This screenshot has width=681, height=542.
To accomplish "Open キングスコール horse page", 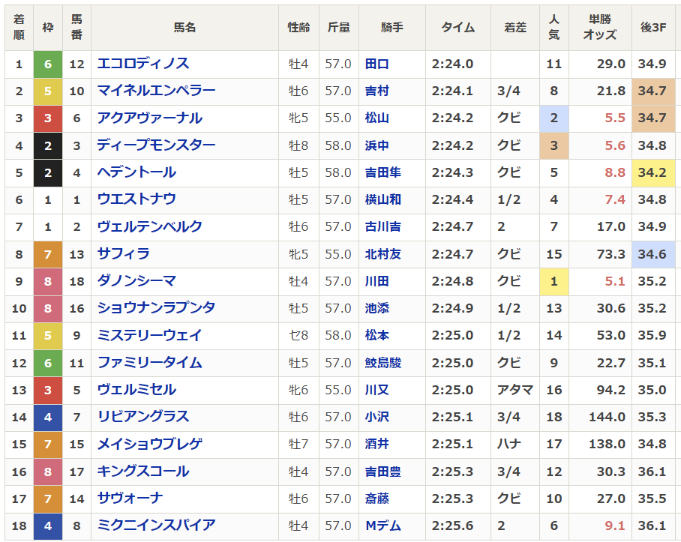I will [x=143, y=472].
